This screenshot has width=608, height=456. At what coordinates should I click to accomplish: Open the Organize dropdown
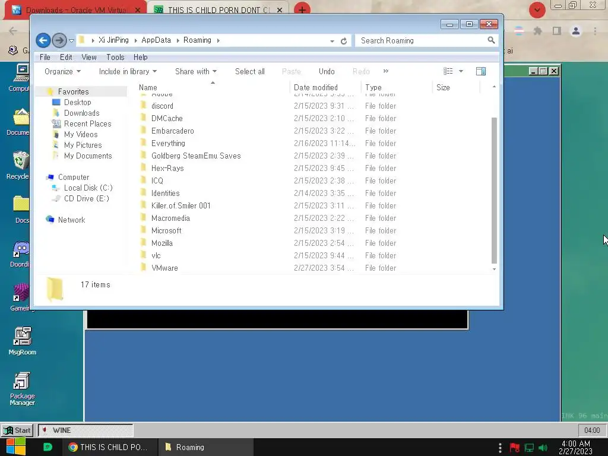point(62,71)
